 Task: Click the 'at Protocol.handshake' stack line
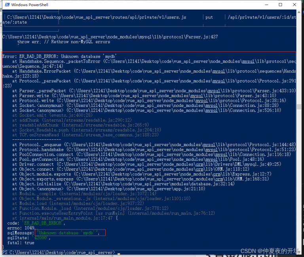[x=154, y=149]
